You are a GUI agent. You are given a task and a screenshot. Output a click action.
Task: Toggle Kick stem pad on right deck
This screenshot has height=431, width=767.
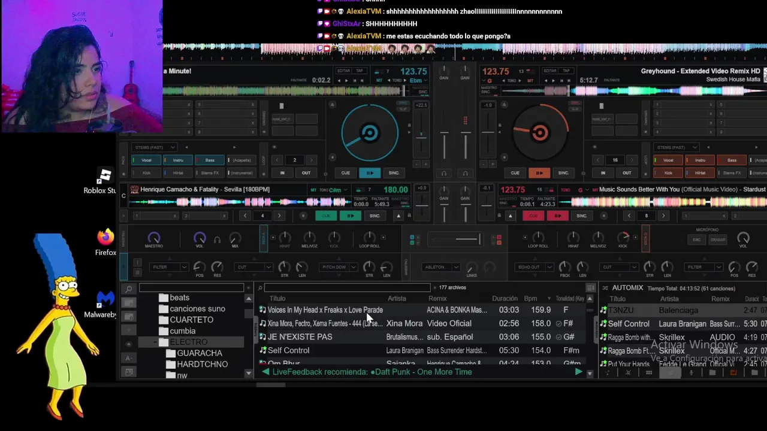click(x=668, y=173)
